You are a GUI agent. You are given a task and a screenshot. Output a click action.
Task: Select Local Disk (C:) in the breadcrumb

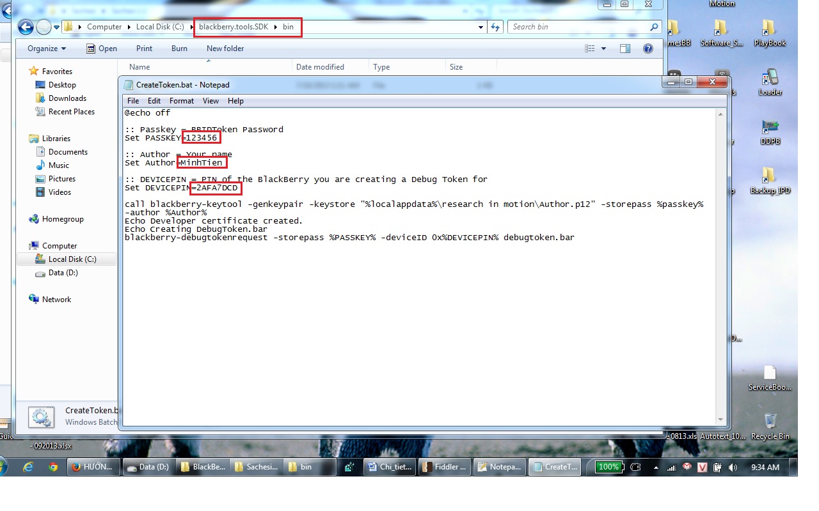click(x=160, y=27)
